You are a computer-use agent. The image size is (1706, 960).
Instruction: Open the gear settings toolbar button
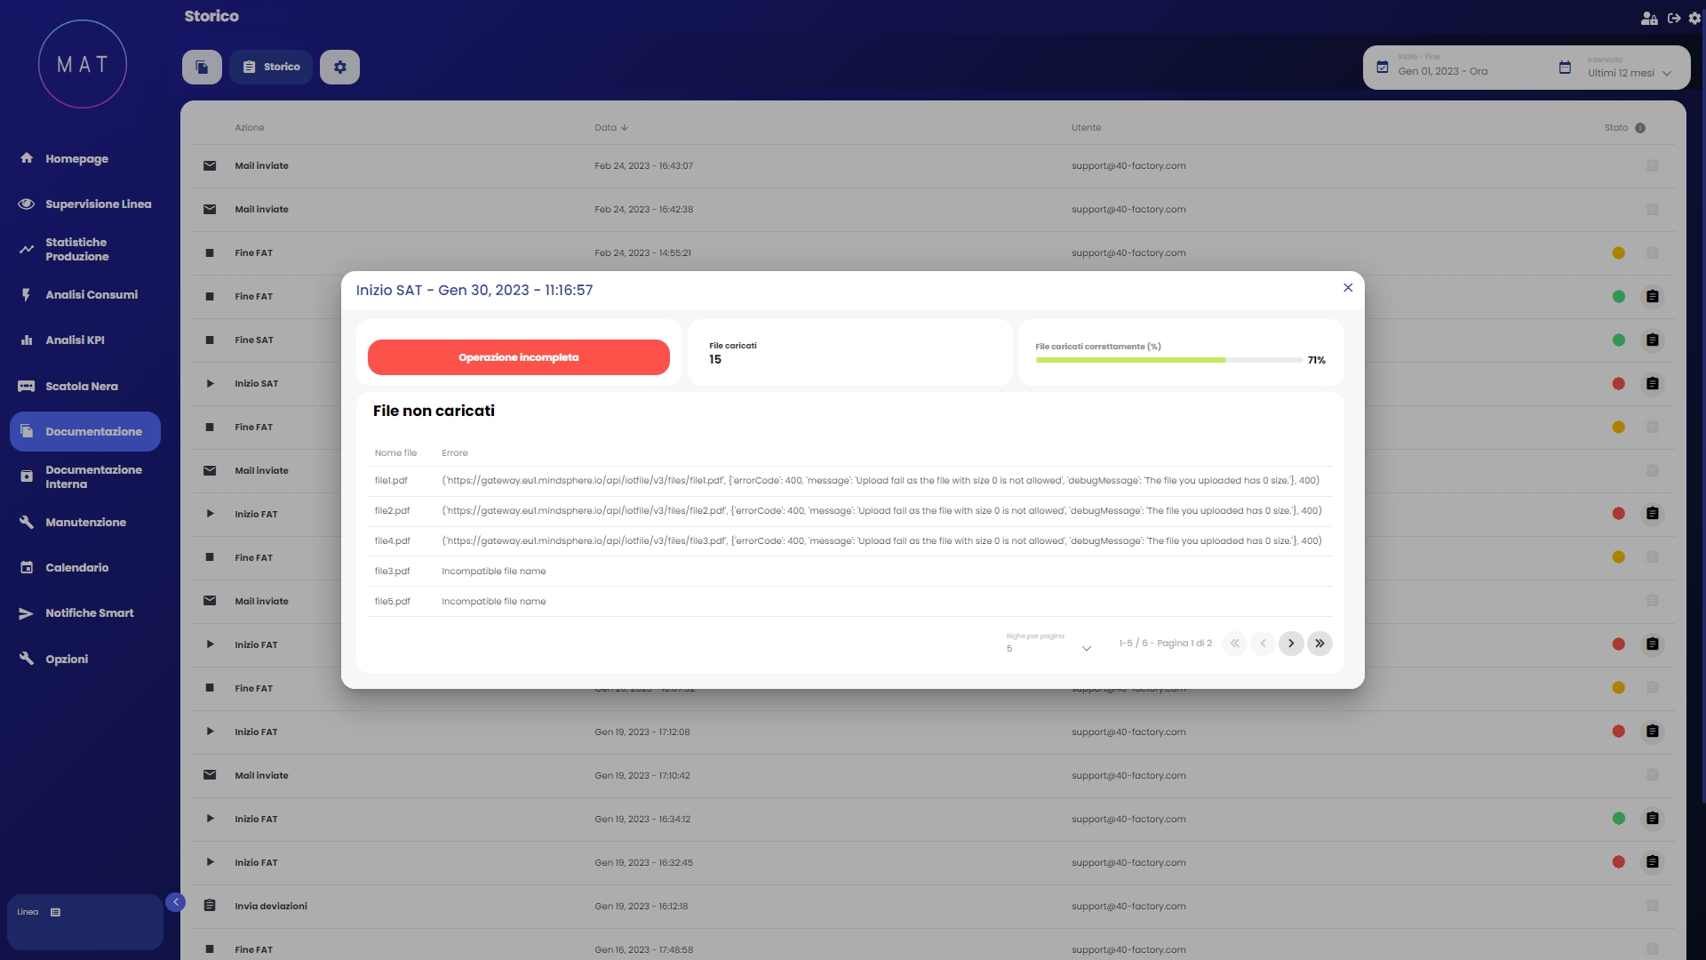pos(339,67)
